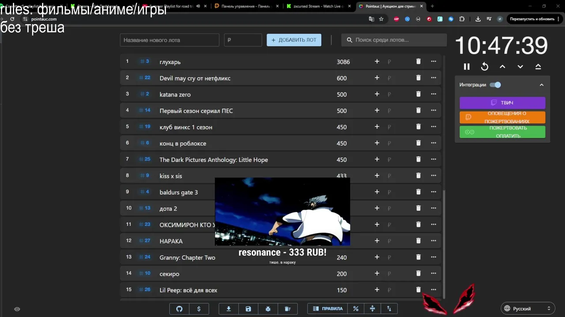
Task: Click the green ПОЖЕРТВОВАТЬ ОПЛАТИТЬ button
Action: click(502, 132)
